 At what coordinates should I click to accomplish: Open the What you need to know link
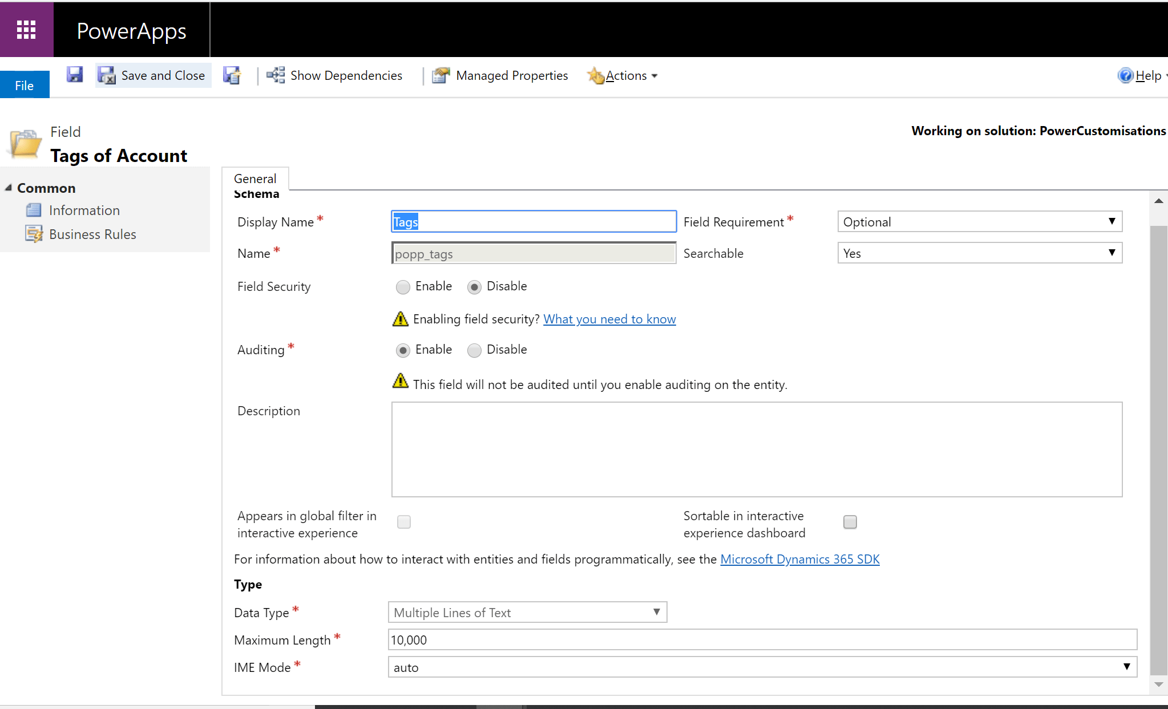click(609, 319)
